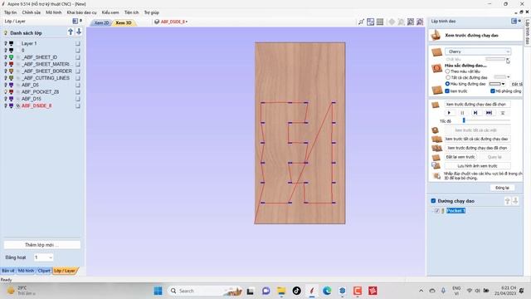
Task: Toggle the Xem trước checkbox
Action: point(447,91)
